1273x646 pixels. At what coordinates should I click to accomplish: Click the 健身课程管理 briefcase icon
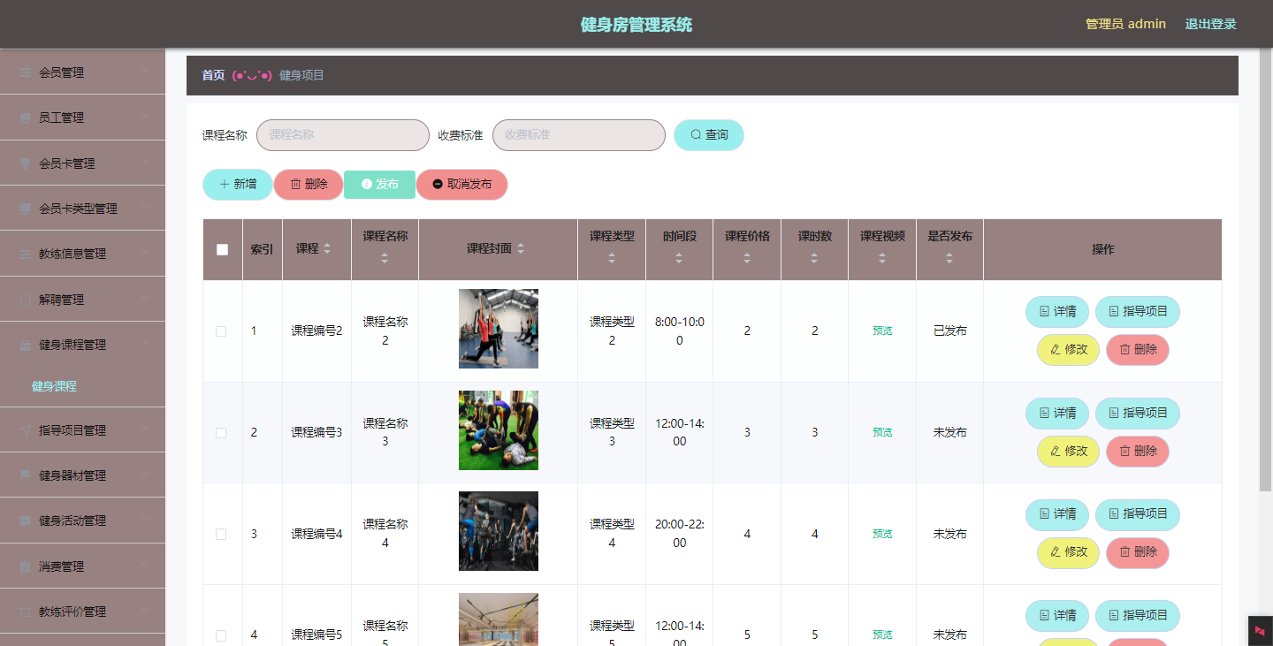pyautogui.click(x=25, y=345)
